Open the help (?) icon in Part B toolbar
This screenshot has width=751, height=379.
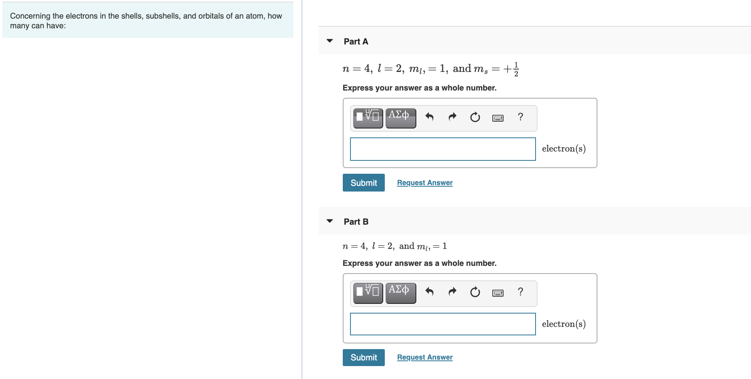point(520,293)
